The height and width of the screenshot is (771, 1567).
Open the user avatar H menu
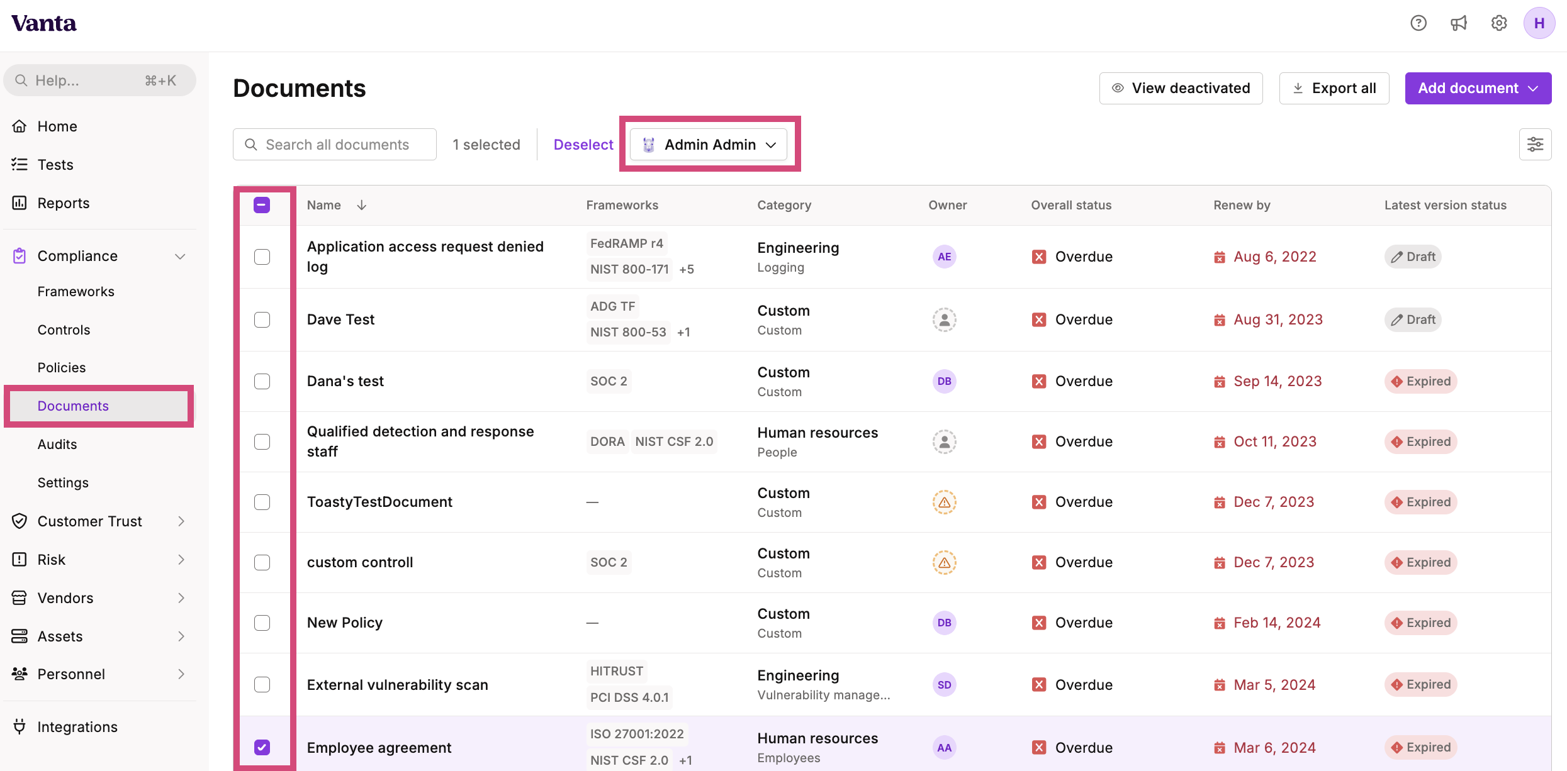pos(1539,23)
